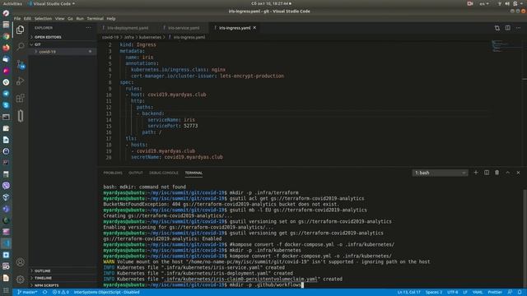This screenshot has width=527, height=296.
Task: Open the system status menu in top bar
Action: point(511,3)
